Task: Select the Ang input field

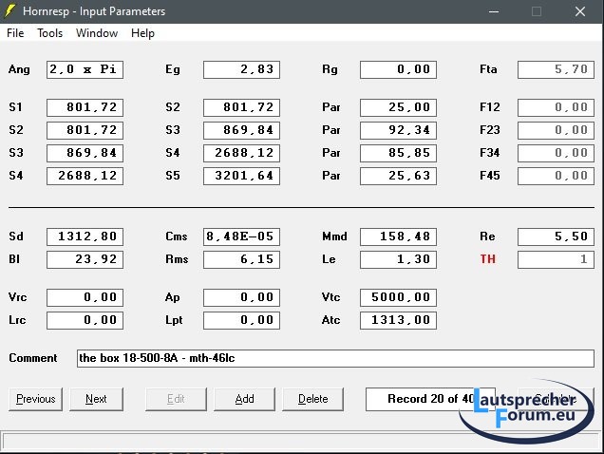Action: click(85, 69)
